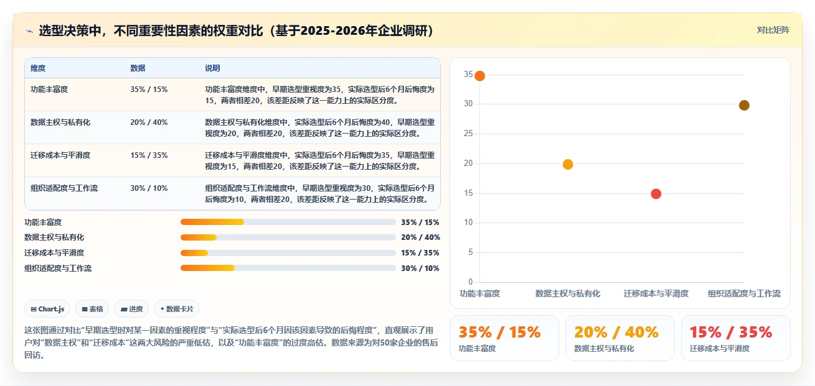Click the 功能丰富度 x-axis label
Viewport: 815px width, 386px height.
(479, 293)
